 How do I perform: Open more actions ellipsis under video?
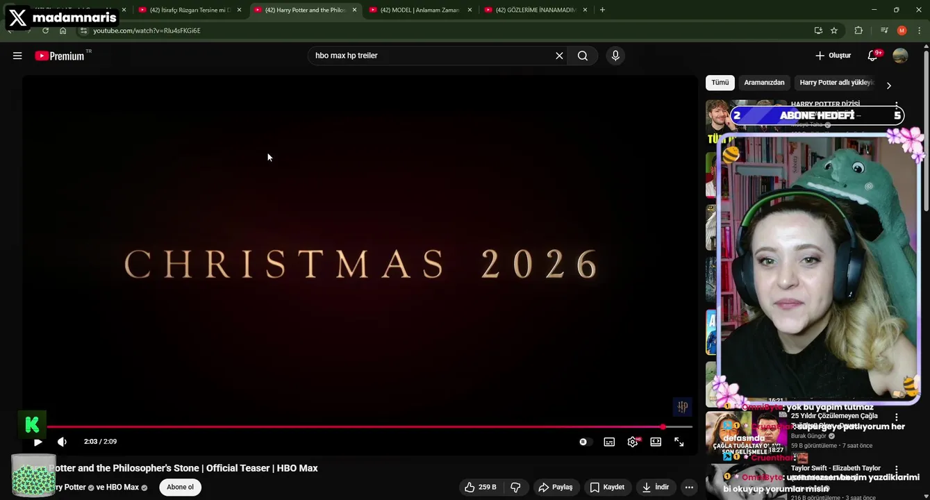click(689, 487)
